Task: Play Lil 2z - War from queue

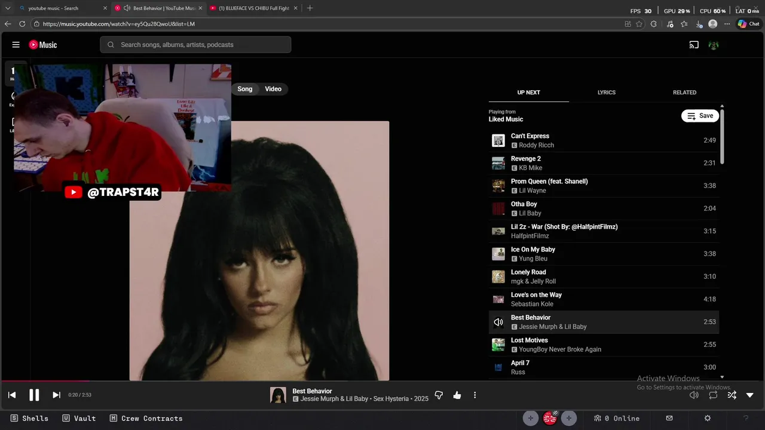Action: coord(604,231)
